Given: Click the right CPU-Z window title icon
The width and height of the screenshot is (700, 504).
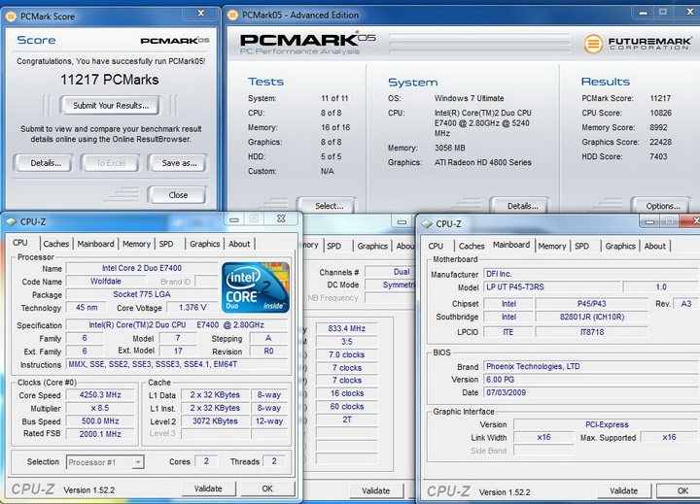Looking at the screenshot, I should (x=427, y=224).
